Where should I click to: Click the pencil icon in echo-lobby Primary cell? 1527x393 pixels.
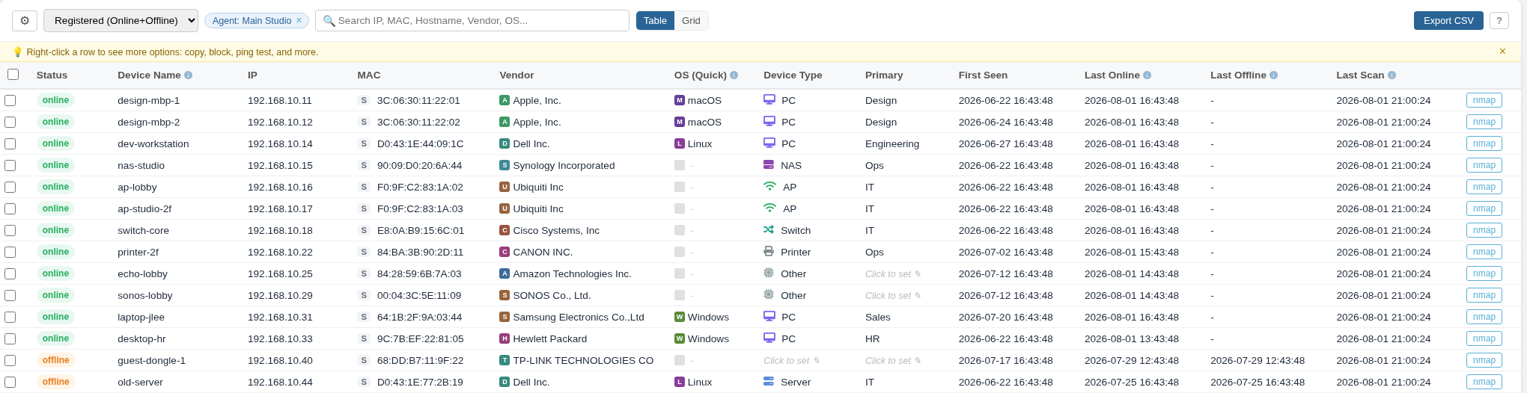[x=918, y=274]
